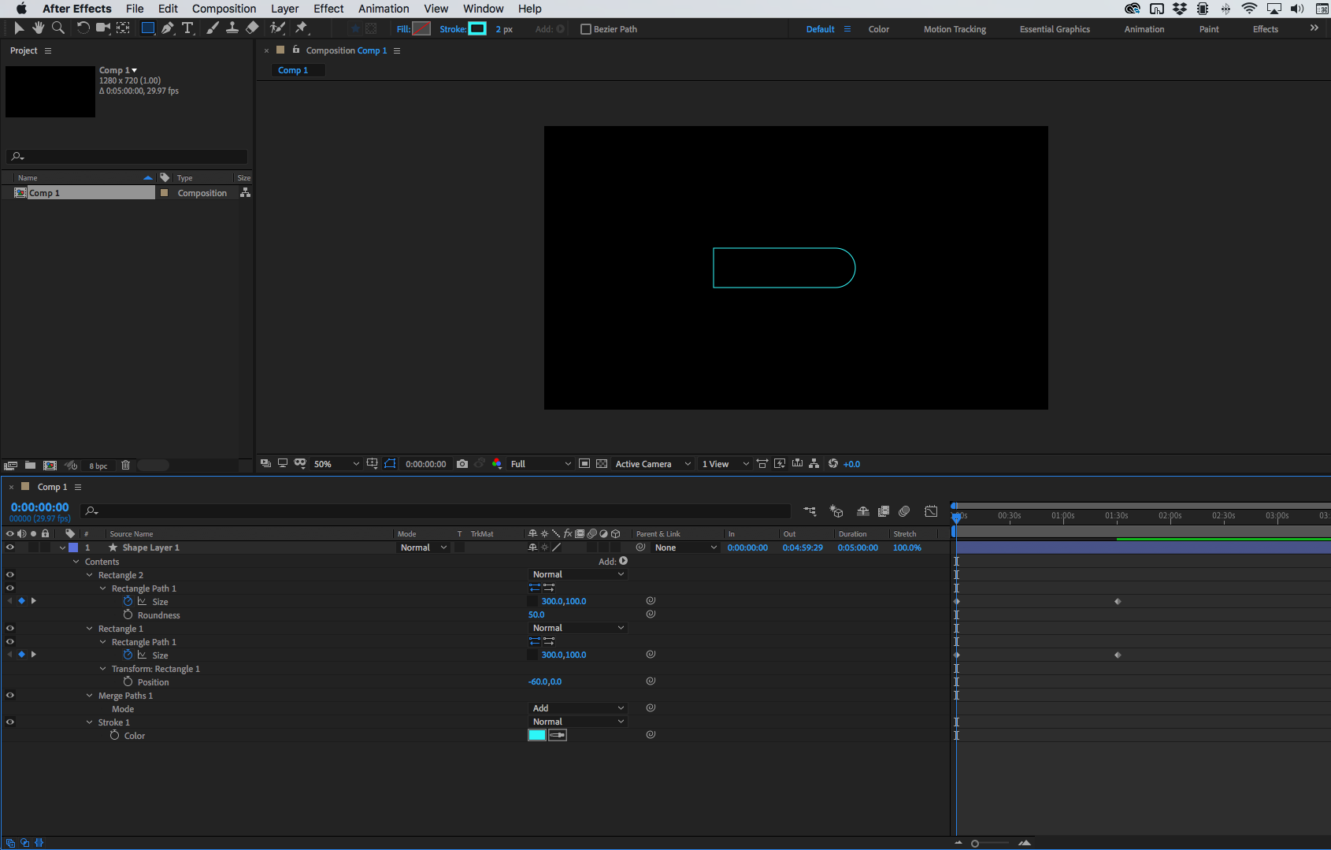Click the Comp 1 link in composition header

(371, 50)
